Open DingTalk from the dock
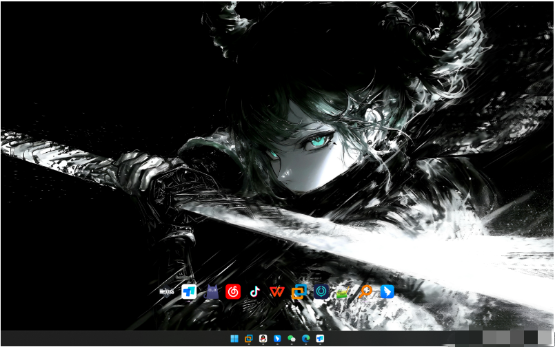Image resolution: width=555 pixels, height=347 pixels. (387, 291)
